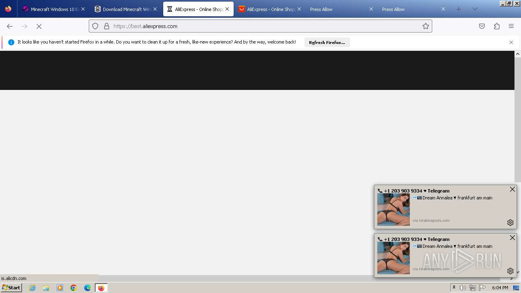Stop page loading with the X icon
This screenshot has height=293, width=521.
click(39, 26)
